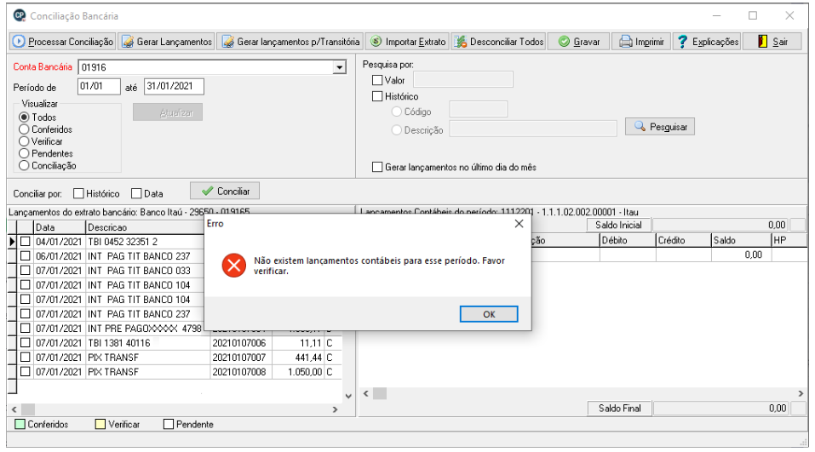Check PIX TRANSF row with 441,44

point(25,358)
